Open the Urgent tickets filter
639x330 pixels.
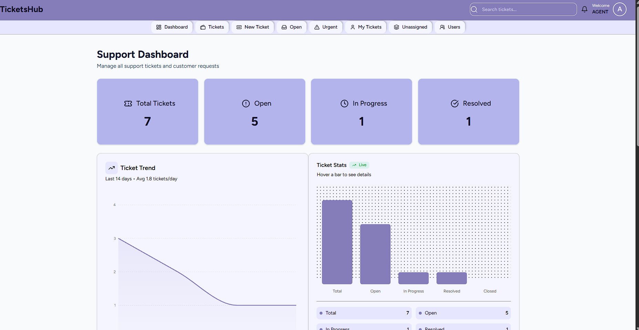pos(326,27)
